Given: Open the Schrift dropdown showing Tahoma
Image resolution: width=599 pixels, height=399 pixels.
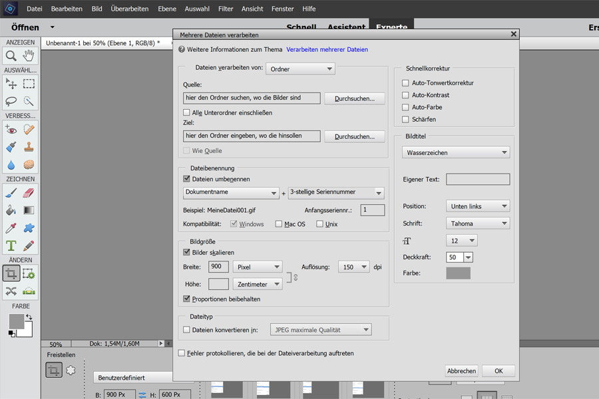Looking at the screenshot, I should click(477, 223).
